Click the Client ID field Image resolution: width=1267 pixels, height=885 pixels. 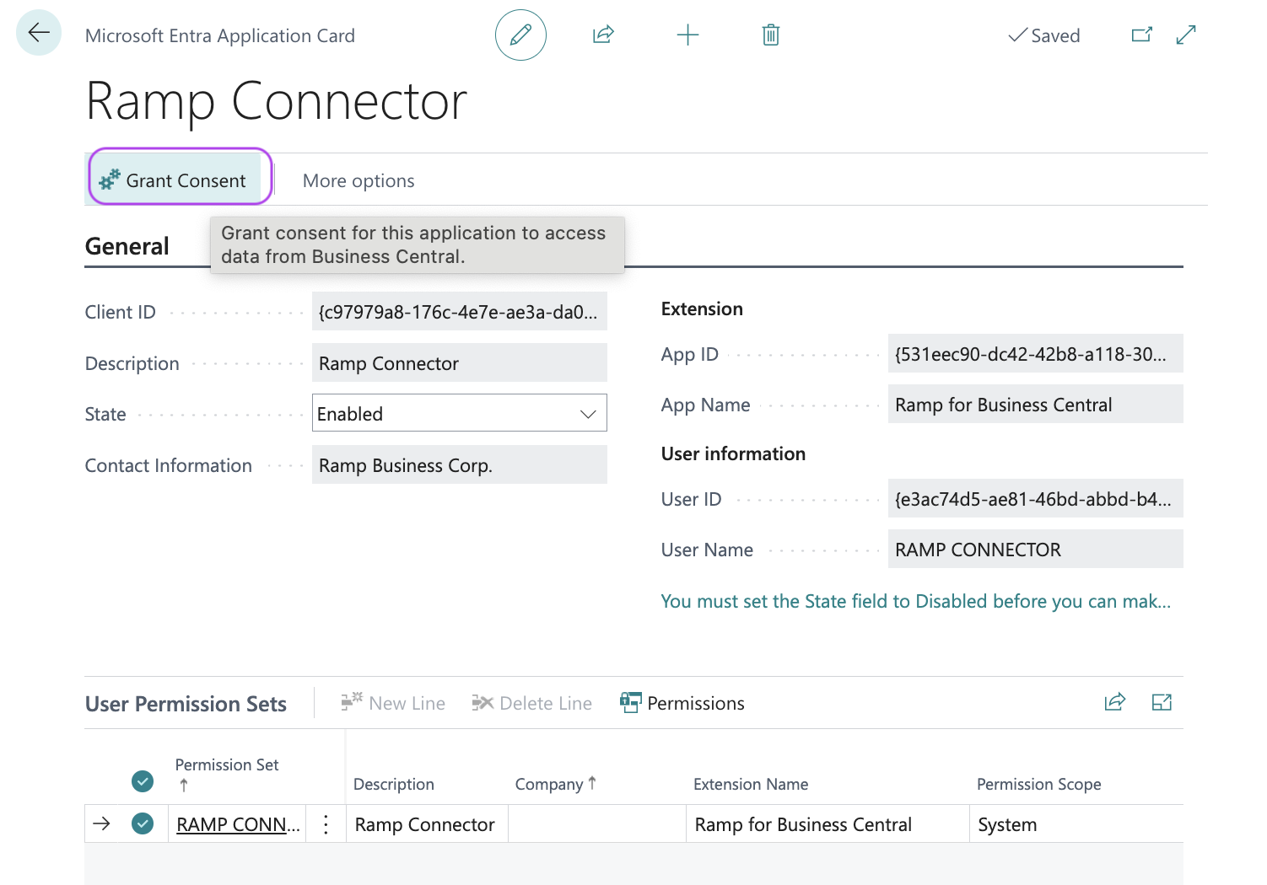point(460,311)
